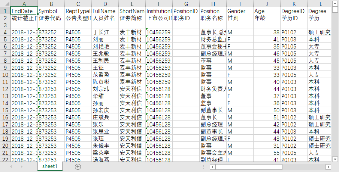Screen dimensions: 339x172
Task: Select row 1 header
Action: 5,11
